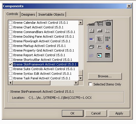Viewport: 136px width, 124px height.
Task: Click the Apply button
Action: pos(119,113)
